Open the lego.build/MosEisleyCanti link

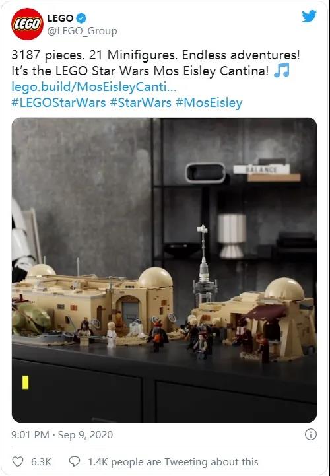coord(94,87)
